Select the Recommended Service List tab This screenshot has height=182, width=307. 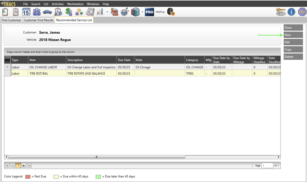[74, 20]
